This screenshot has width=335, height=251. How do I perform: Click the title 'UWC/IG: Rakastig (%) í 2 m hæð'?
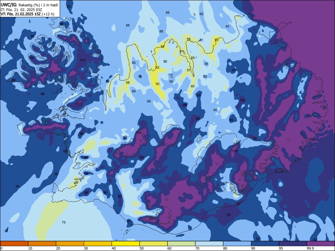pyautogui.click(x=29, y=5)
